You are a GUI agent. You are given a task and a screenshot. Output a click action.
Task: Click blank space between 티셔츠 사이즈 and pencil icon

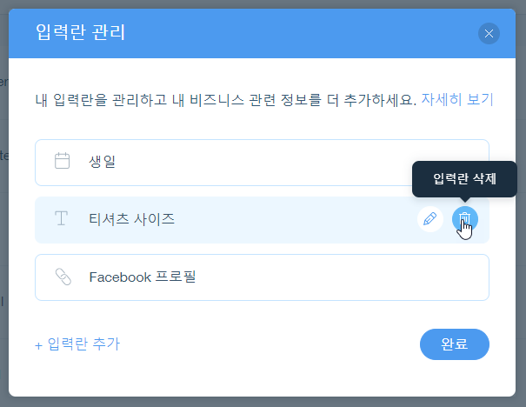tap(296, 219)
